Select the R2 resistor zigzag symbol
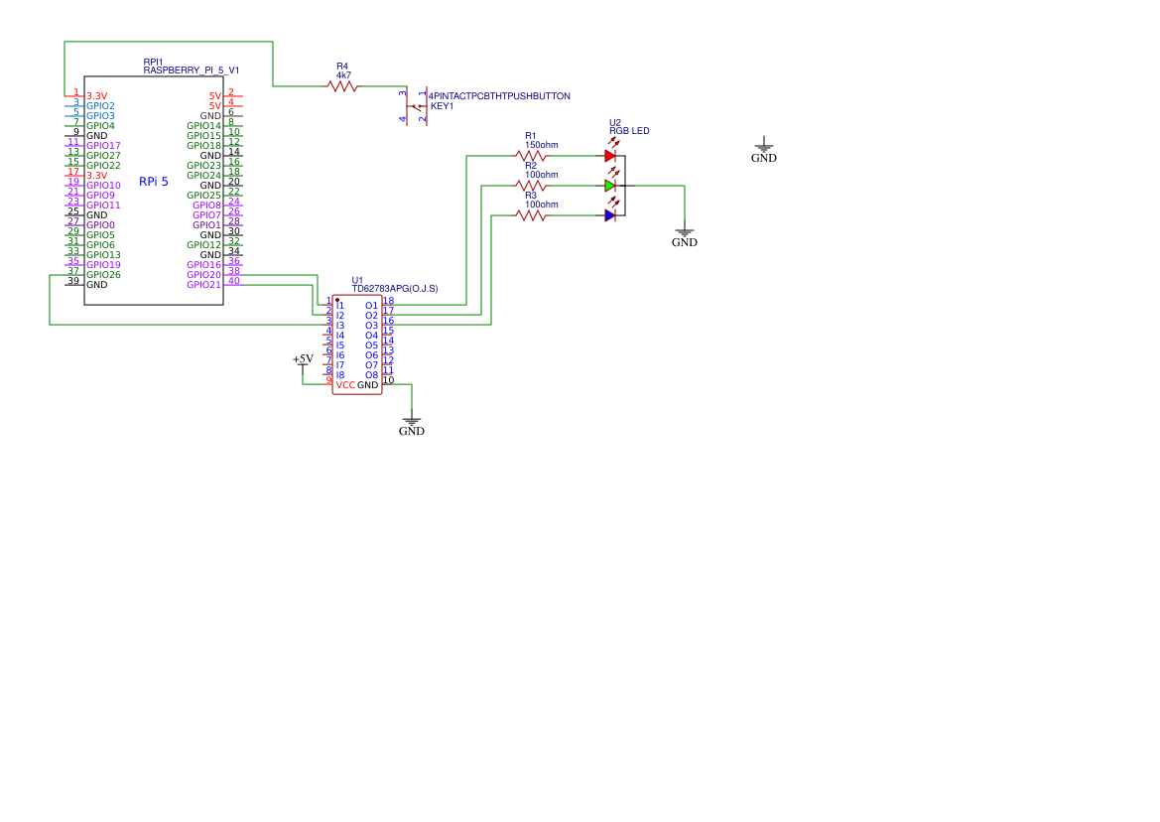This screenshot has height=822, width=1160. pos(531,186)
